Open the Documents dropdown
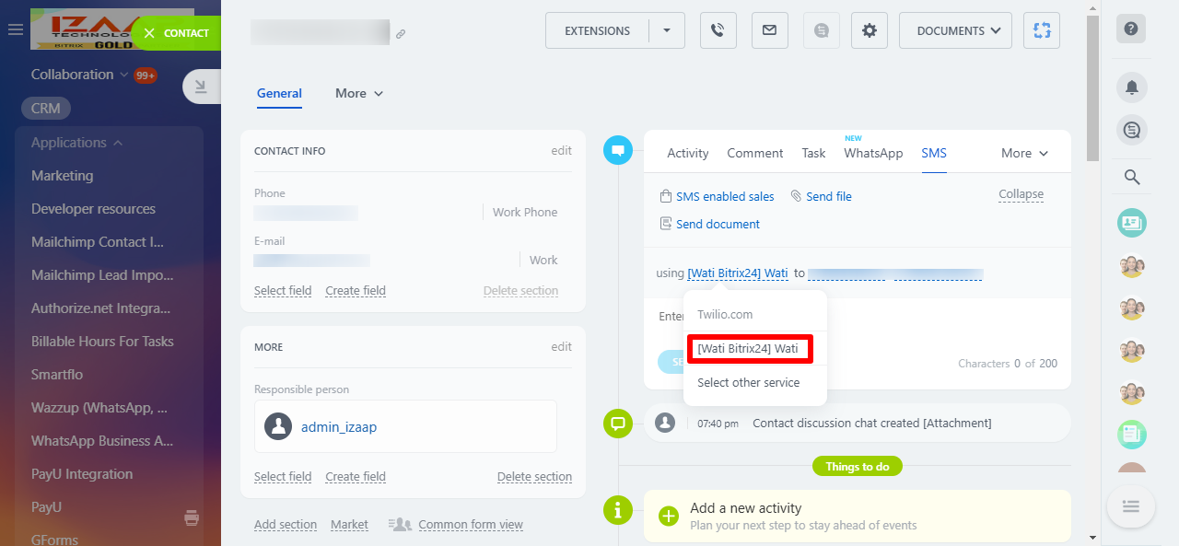This screenshot has width=1179, height=546. (x=955, y=30)
